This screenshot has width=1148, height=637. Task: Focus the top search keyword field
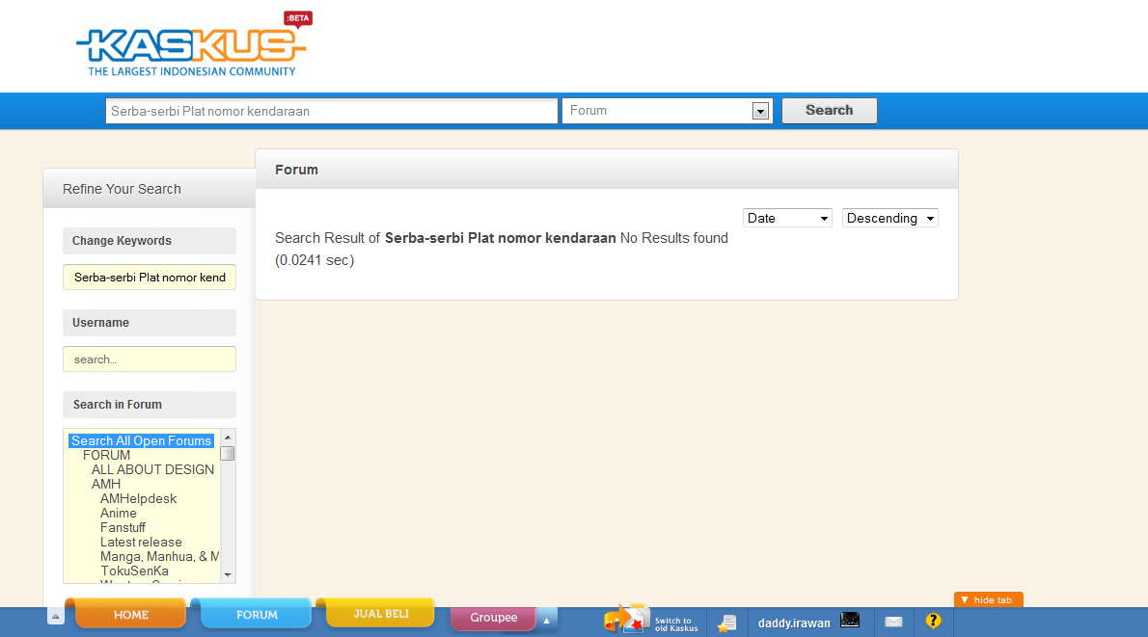tap(332, 111)
